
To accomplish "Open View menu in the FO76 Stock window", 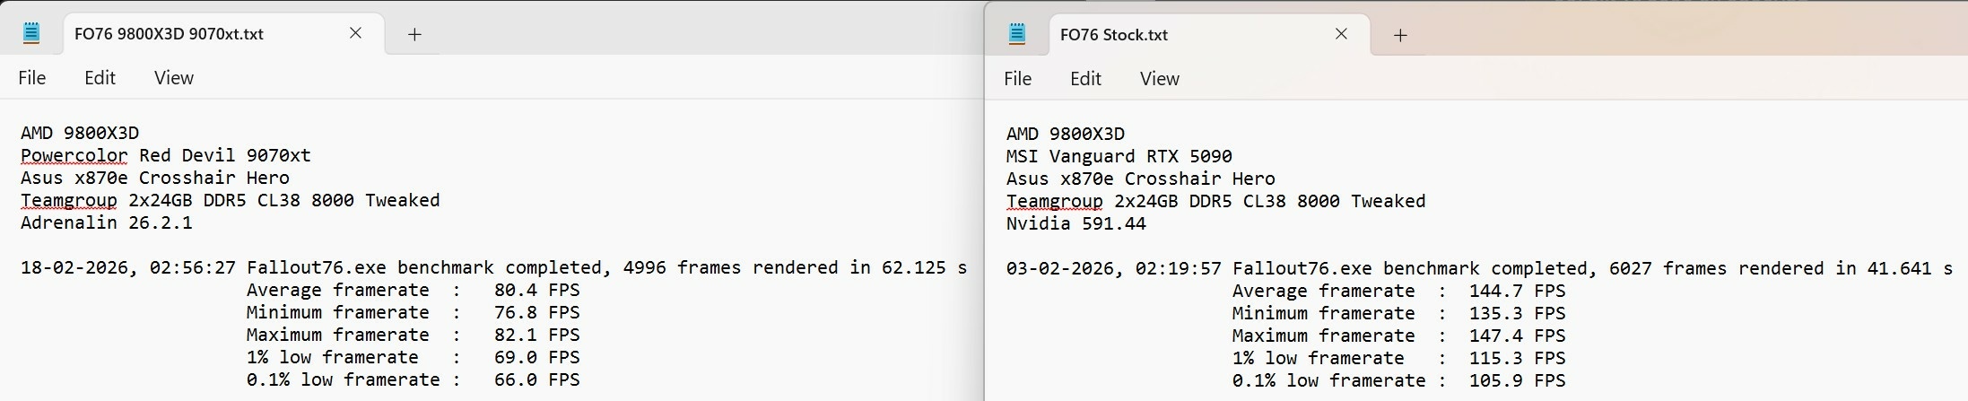I will 1160,79.
